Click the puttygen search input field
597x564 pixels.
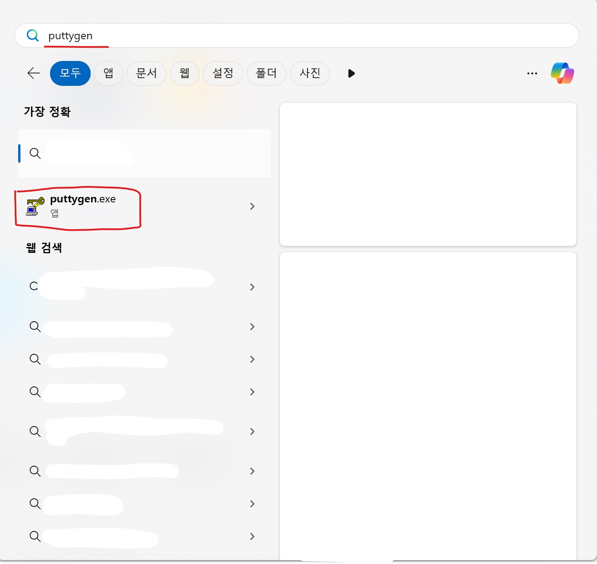pyautogui.click(x=297, y=35)
